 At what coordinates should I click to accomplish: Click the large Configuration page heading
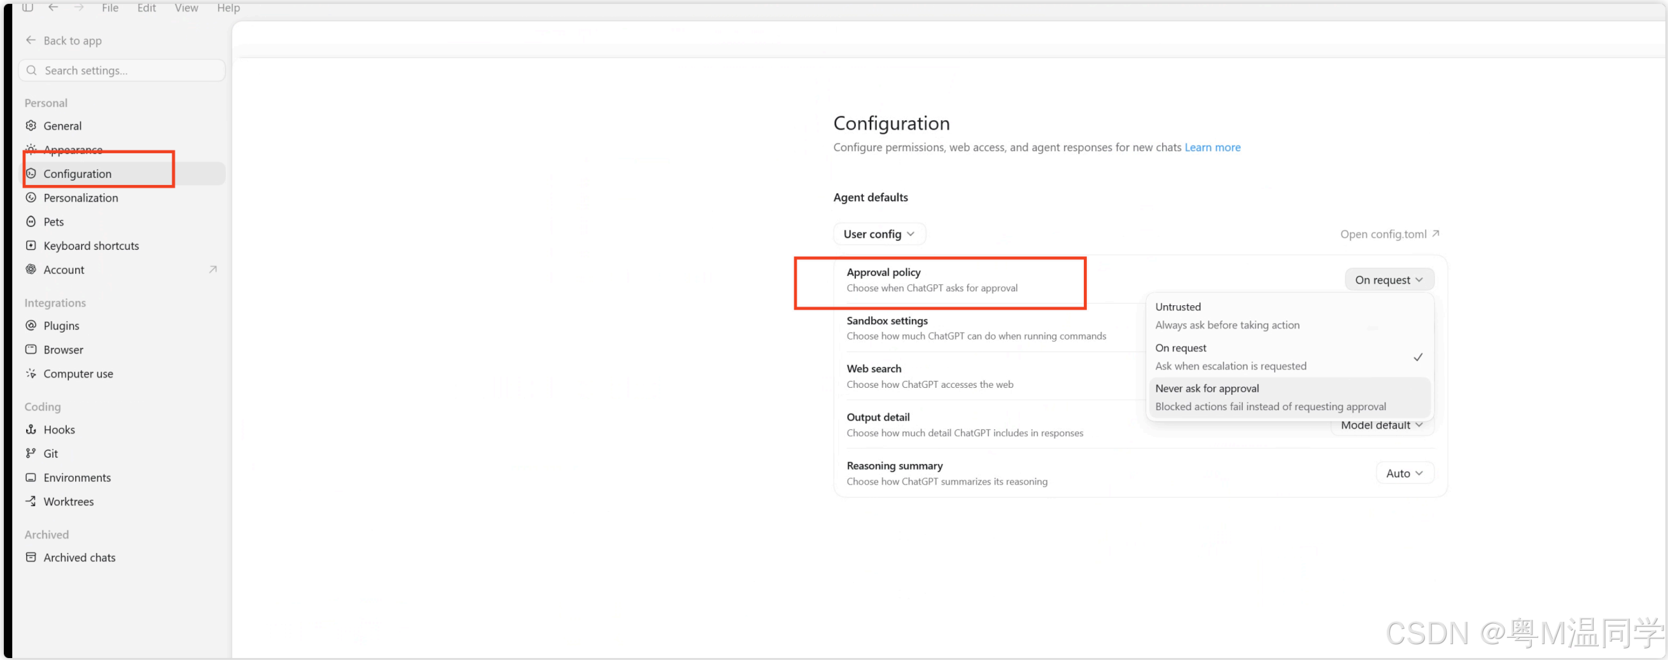891,123
